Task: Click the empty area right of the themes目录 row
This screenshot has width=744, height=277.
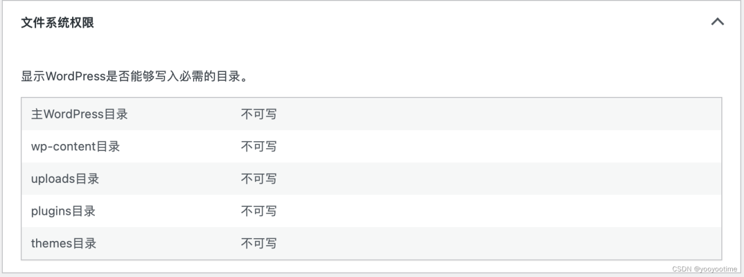Action: click(494, 243)
